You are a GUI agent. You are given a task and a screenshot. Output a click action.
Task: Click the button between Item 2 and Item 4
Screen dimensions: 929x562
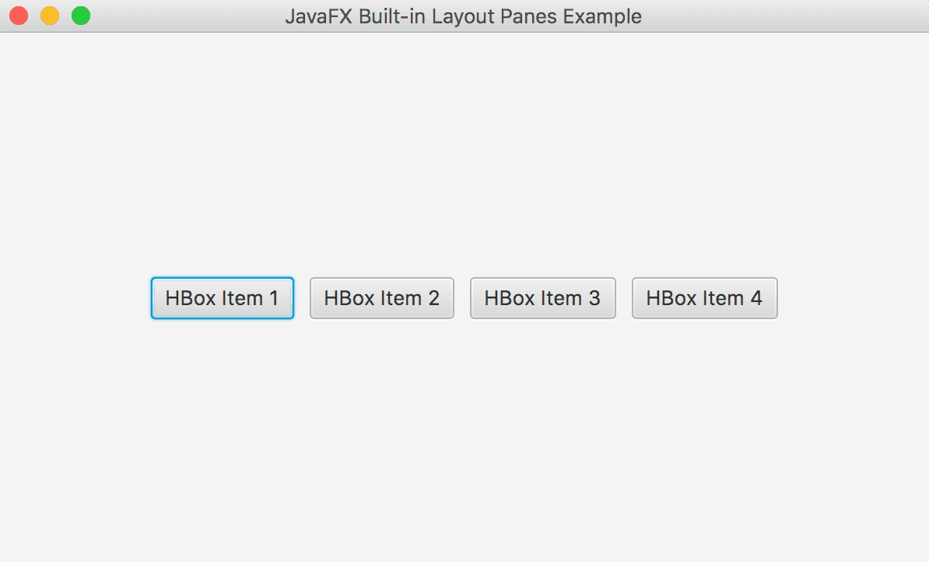click(x=543, y=298)
